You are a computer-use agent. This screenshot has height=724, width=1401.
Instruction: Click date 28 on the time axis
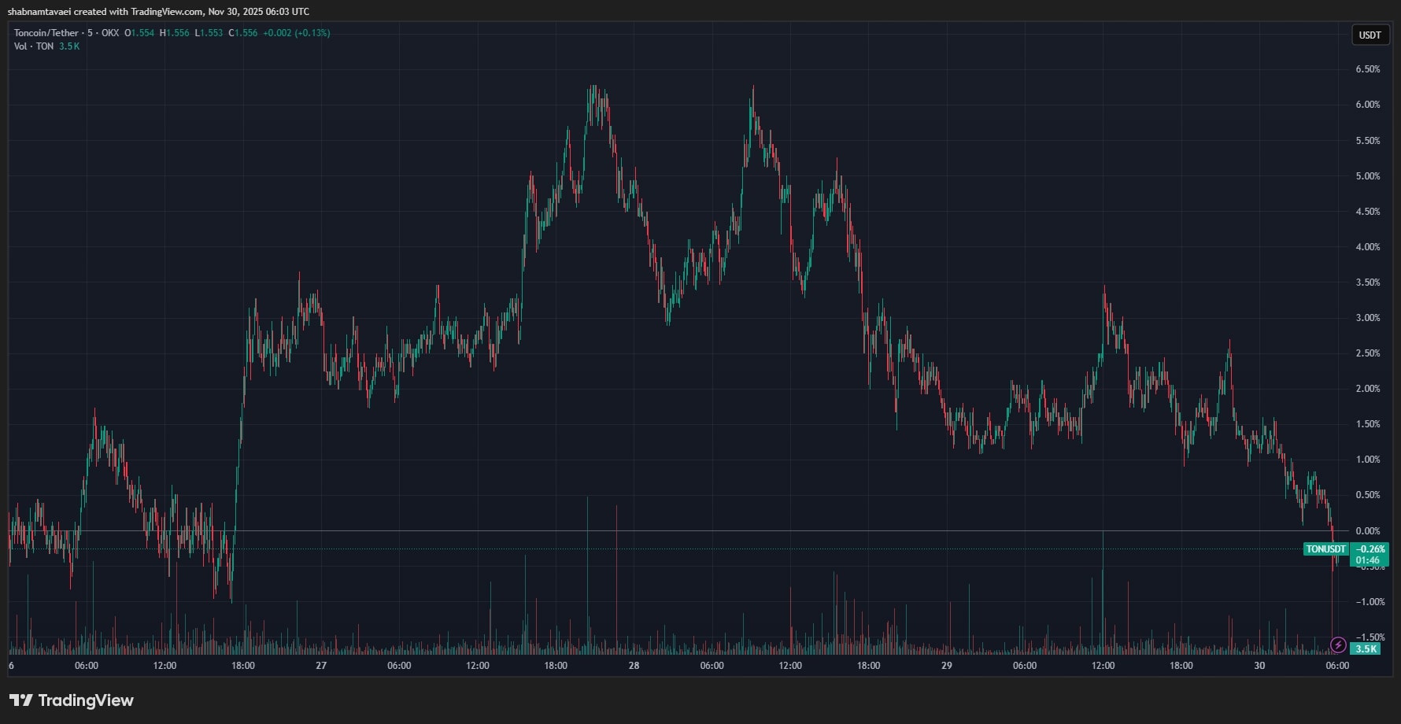coord(634,666)
